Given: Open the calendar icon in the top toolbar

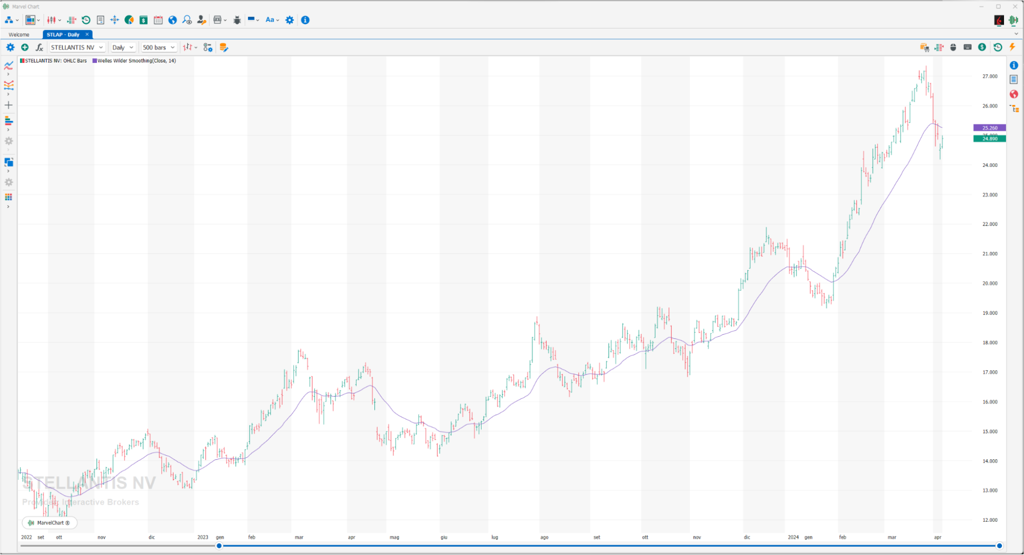Looking at the screenshot, I should (x=158, y=20).
